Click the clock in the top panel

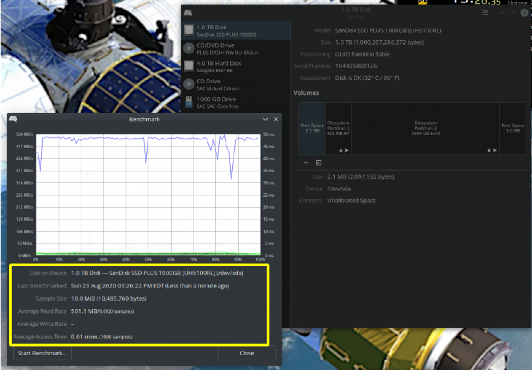pyautogui.click(x=477, y=2)
